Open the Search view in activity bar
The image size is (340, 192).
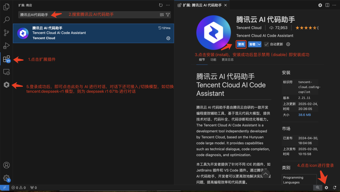coord(7,20)
